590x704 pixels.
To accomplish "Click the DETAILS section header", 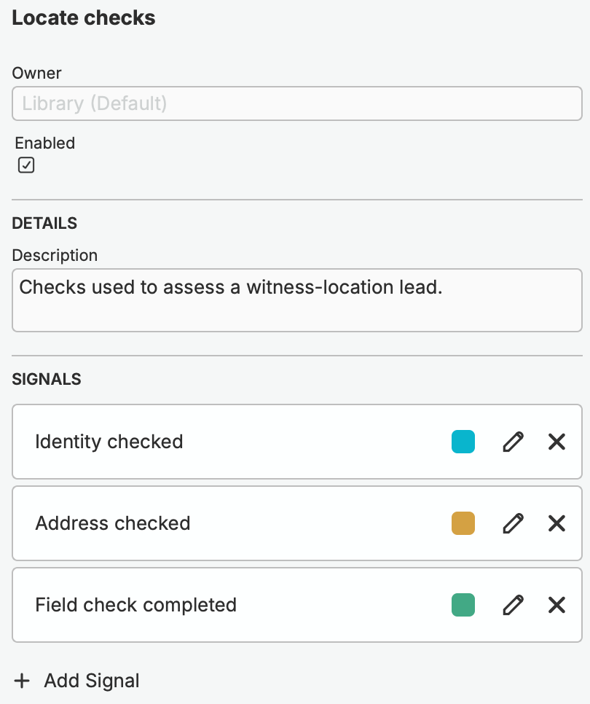I will (x=44, y=223).
